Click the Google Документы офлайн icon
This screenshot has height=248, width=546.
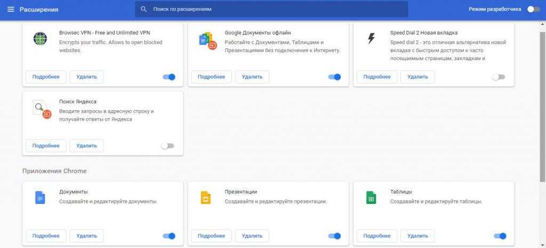click(x=207, y=40)
